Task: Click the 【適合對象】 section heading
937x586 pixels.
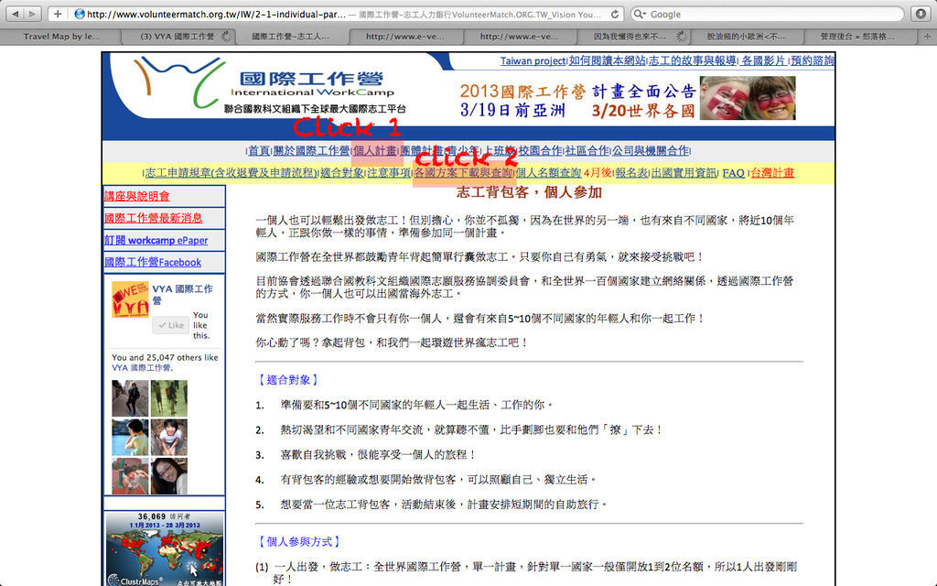Action: 288,380
